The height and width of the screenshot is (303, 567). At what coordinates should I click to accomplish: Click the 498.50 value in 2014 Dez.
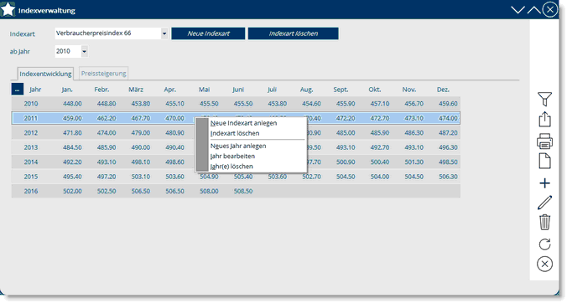click(x=448, y=162)
